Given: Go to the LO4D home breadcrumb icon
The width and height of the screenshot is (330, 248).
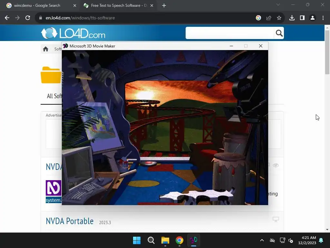Looking at the screenshot, I should pos(46,49).
